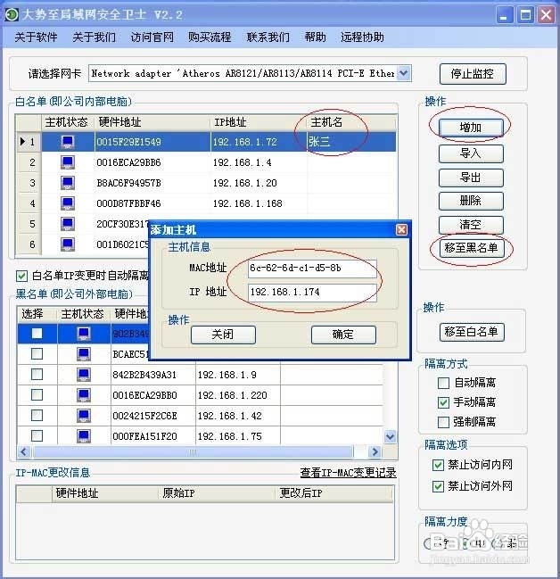
Task: Click blacklist horizontal scrollbar thumb
Action: [193, 451]
